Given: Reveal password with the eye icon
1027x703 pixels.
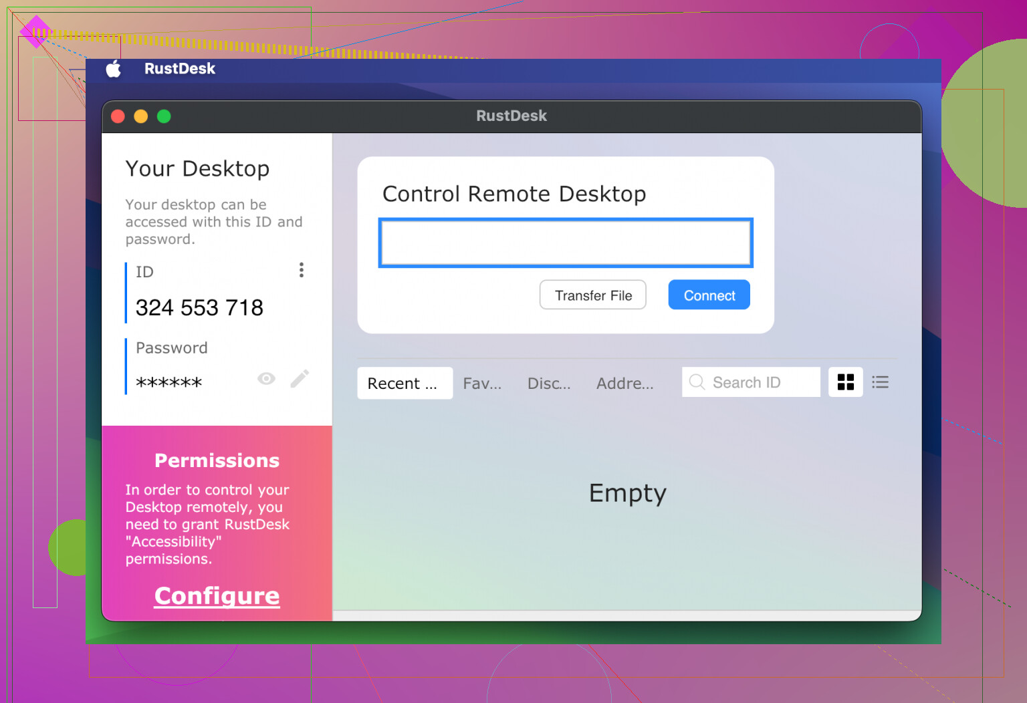Looking at the screenshot, I should [266, 379].
